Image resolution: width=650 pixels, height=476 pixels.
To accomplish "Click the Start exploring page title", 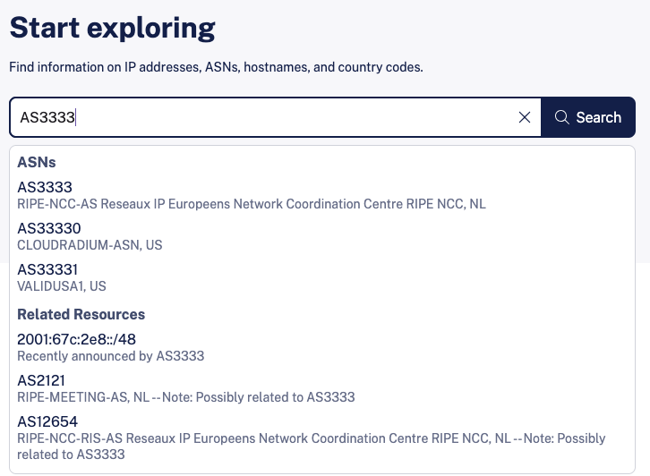I will tap(112, 28).
